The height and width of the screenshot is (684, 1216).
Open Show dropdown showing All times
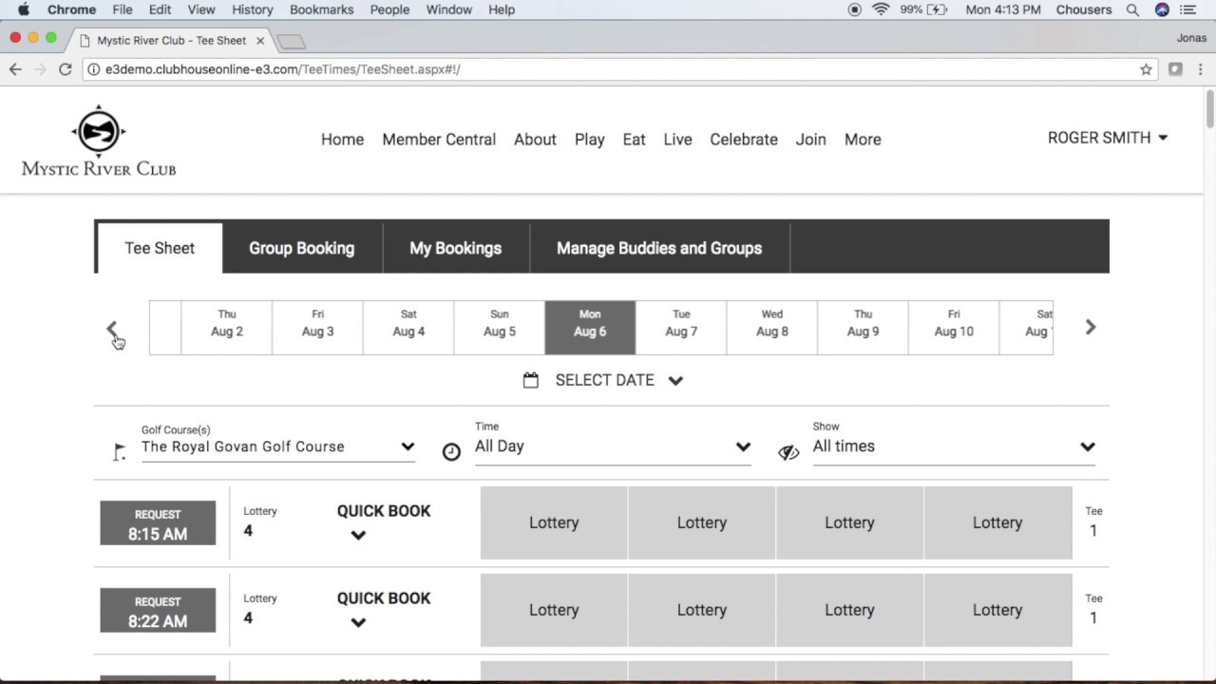(954, 446)
